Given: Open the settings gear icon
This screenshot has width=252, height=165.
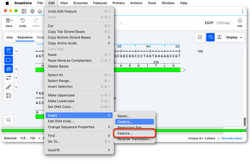Looking at the screenshot, I should 32,11.
